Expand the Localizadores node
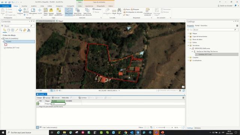The image size is (240, 135). (x=188, y=60)
